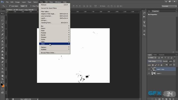Select the Zoom tool
The width and height of the screenshot is (178, 100).
(3, 79)
